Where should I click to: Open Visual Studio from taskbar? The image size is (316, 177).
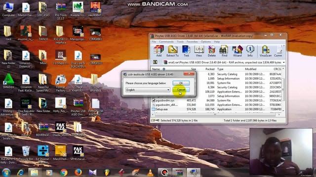coord(92,173)
